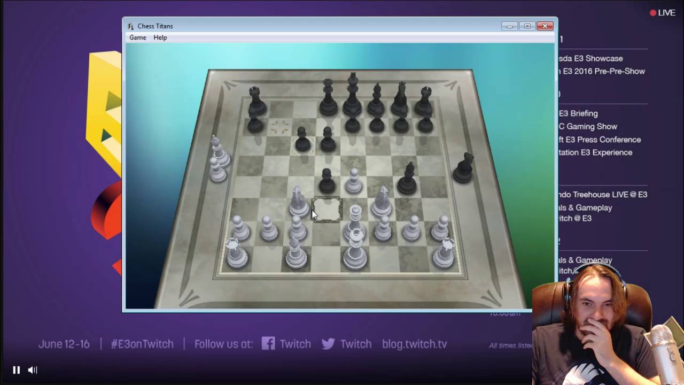Click the E3 Briefing schedule entry
The image size is (684, 385).
578,113
